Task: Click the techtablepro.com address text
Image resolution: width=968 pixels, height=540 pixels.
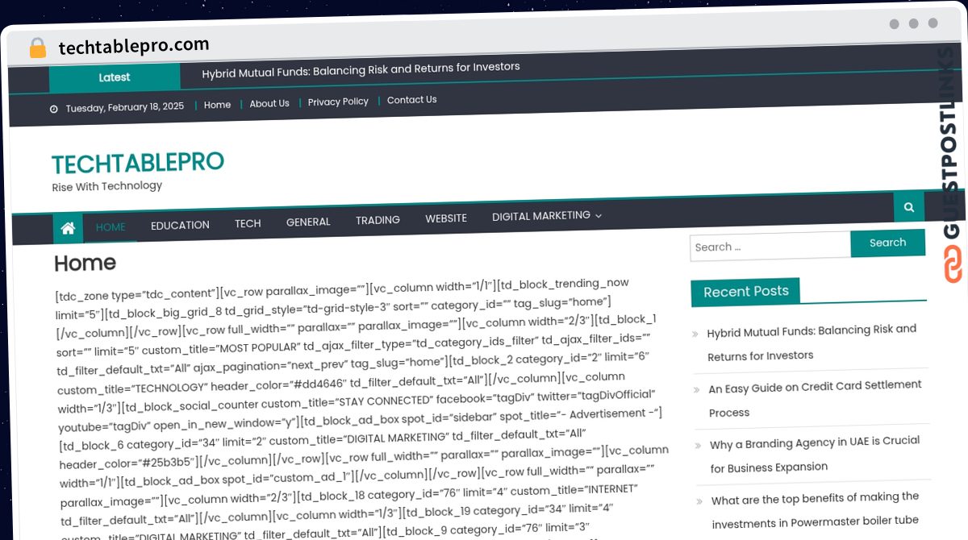Action: pos(134,47)
